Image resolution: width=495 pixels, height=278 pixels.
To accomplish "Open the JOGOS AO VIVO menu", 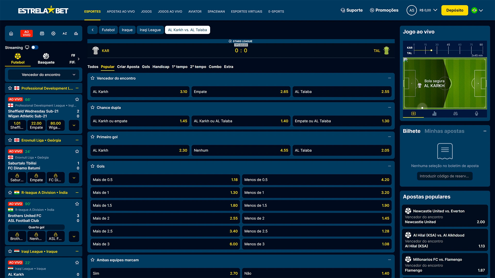I will pyautogui.click(x=170, y=12).
